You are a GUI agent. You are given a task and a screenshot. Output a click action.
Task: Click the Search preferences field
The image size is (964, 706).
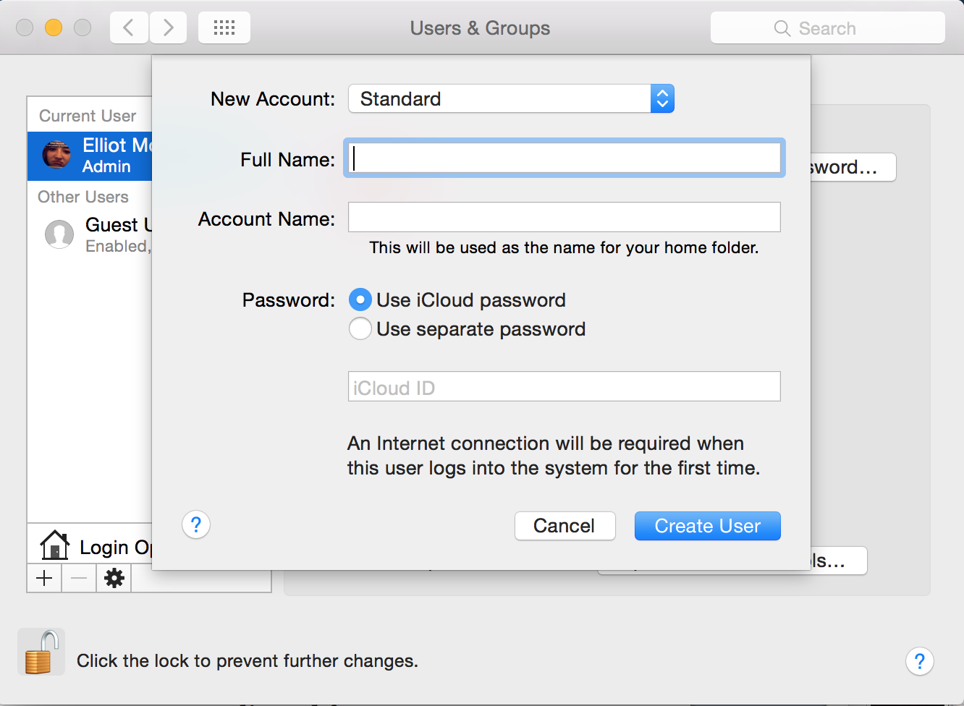(828, 28)
